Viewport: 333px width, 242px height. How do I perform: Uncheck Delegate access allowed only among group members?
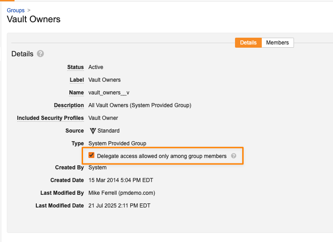91,155
